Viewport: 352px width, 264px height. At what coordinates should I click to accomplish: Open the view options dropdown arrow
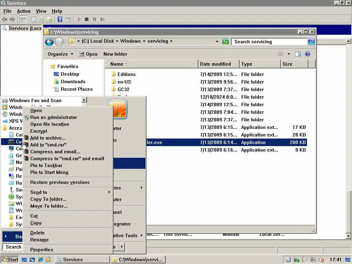[x=289, y=54]
